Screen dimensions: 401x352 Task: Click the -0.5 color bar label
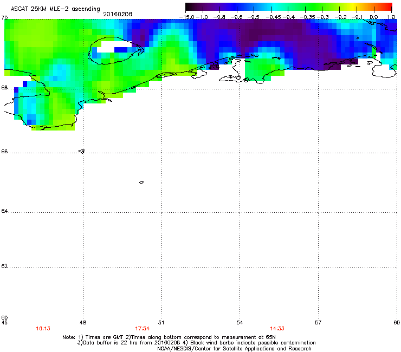point(254,17)
